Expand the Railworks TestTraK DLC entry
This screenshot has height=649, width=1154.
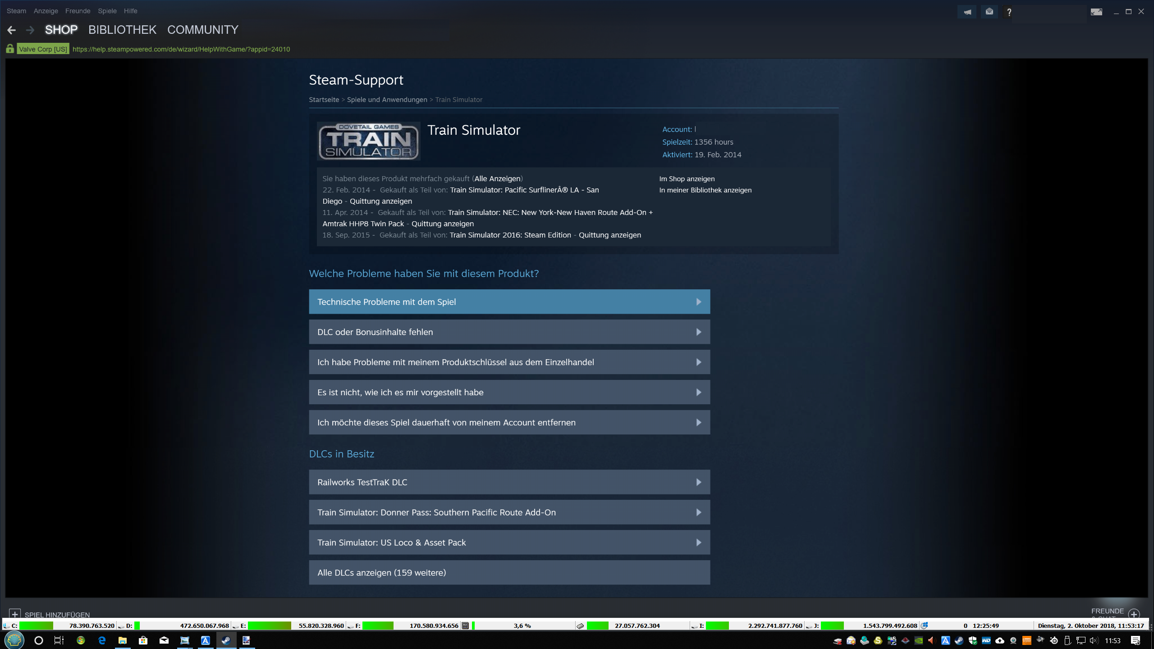click(x=509, y=482)
